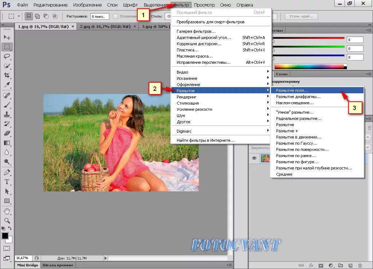The image size is (373, 269).
Task: Select the Path Selection tool
Action: click(7, 191)
